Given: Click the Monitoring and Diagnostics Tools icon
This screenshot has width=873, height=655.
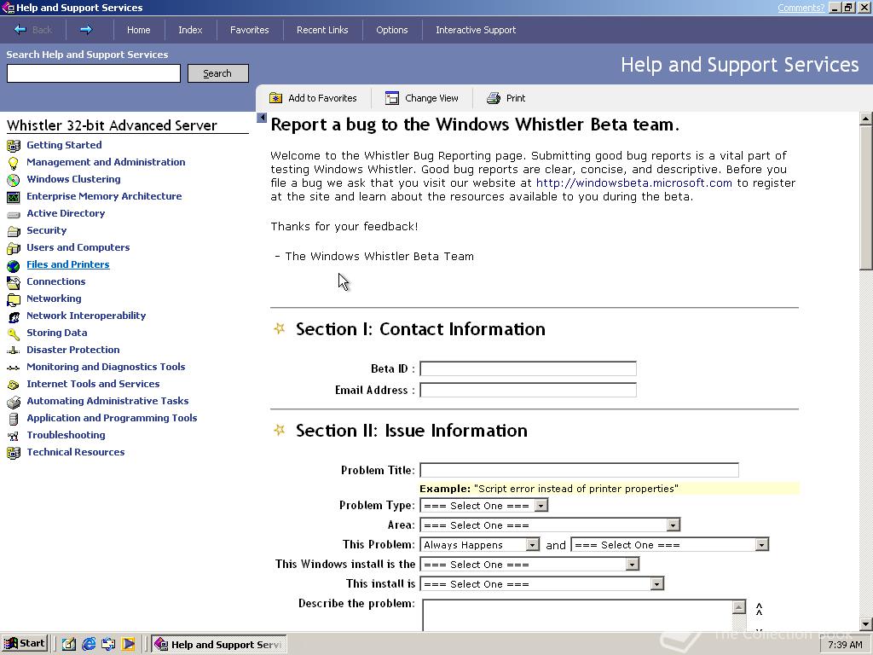Looking at the screenshot, I should pos(14,368).
